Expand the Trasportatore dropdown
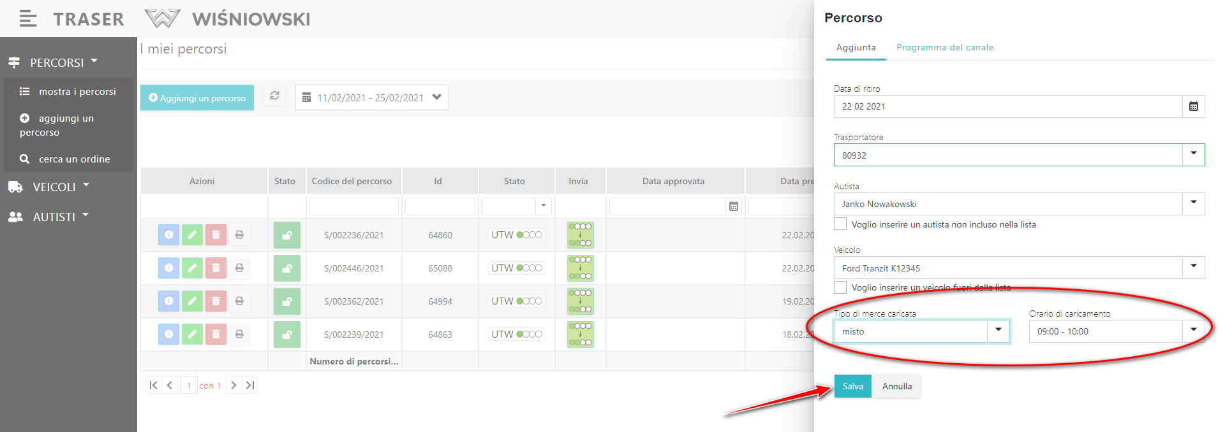Screen dimensions: 1225x432 [x=1193, y=155]
